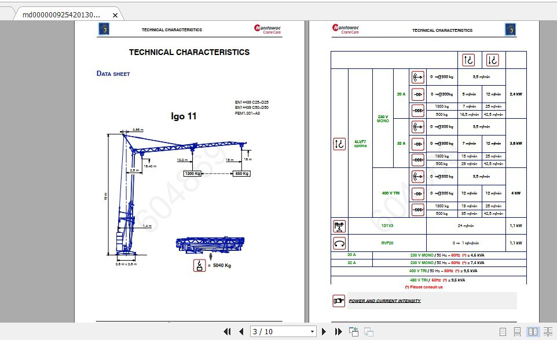Go to the previous page

click(241, 332)
